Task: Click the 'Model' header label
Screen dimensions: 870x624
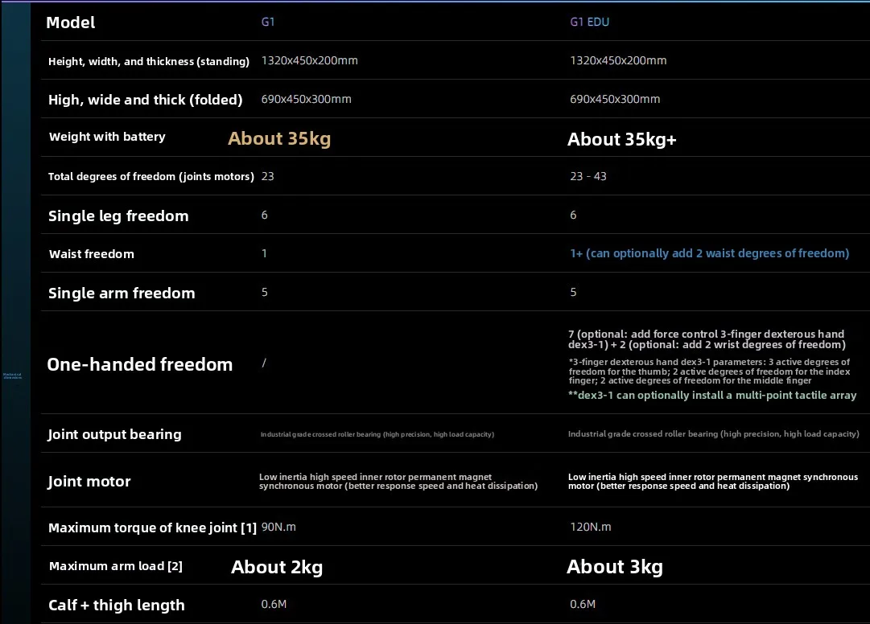Action: pyautogui.click(x=71, y=23)
